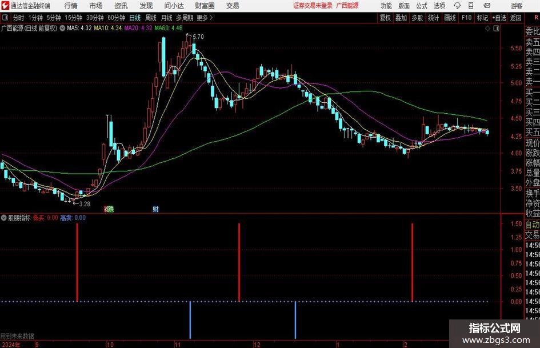Image resolution: width=540 pixels, height=348 pixels.
Task: Toggle the right panel layout icon
Action: pyautogui.click(x=496, y=29)
